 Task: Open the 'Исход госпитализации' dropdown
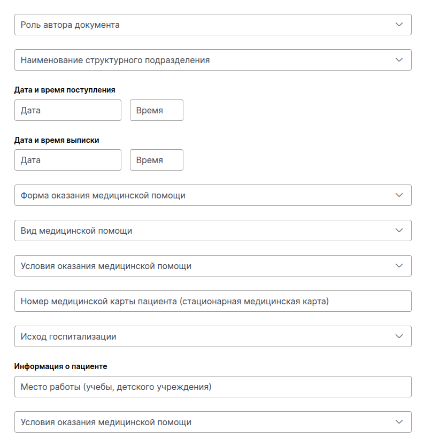pos(213,336)
